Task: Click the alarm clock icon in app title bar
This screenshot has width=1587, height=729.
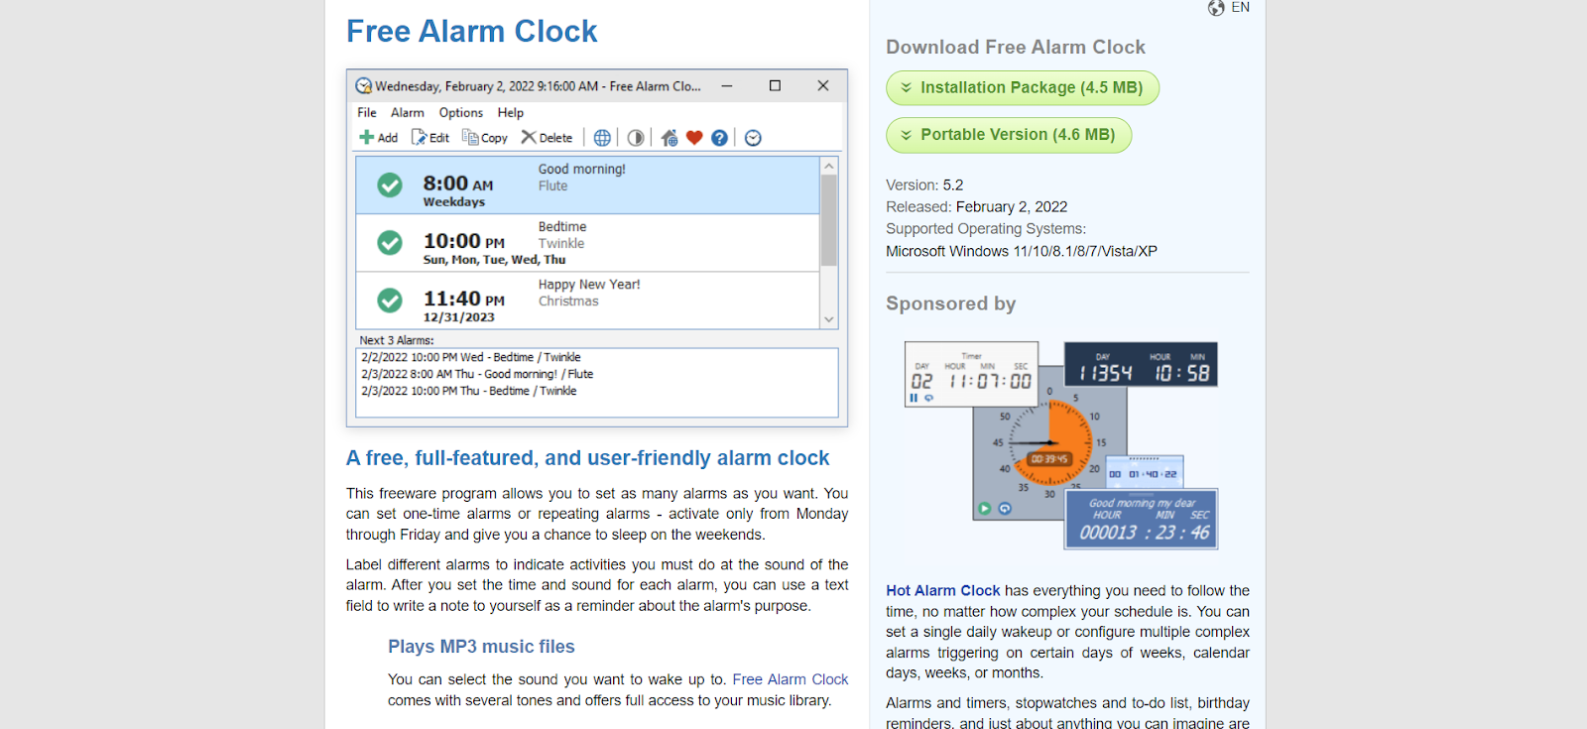Action: pos(364,86)
